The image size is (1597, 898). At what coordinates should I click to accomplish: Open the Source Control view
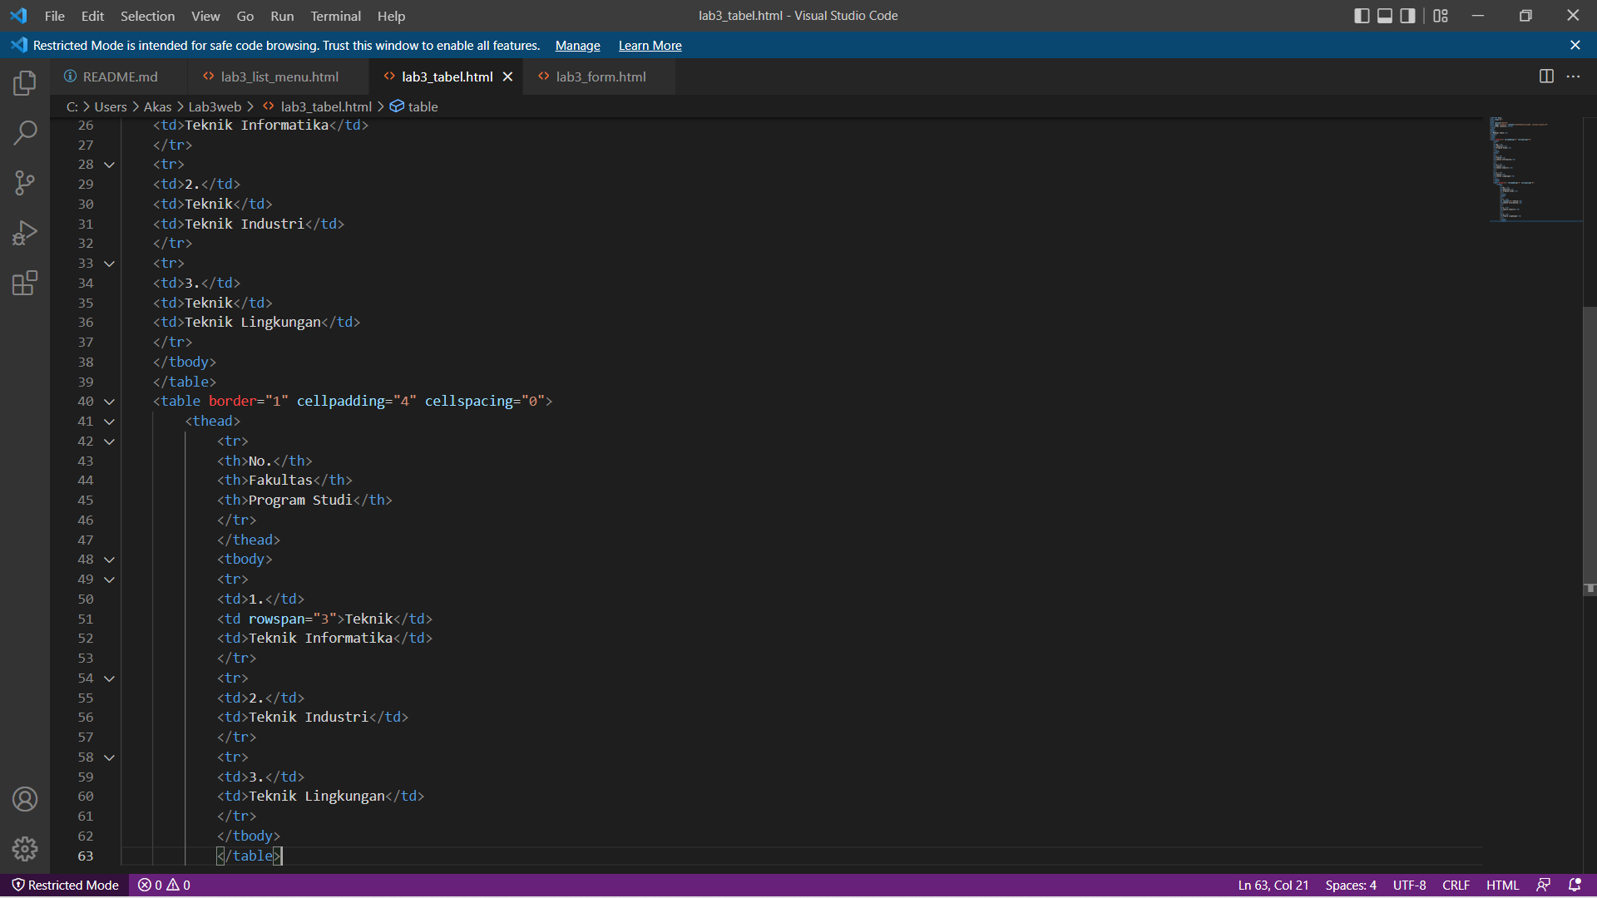[x=25, y=183]
